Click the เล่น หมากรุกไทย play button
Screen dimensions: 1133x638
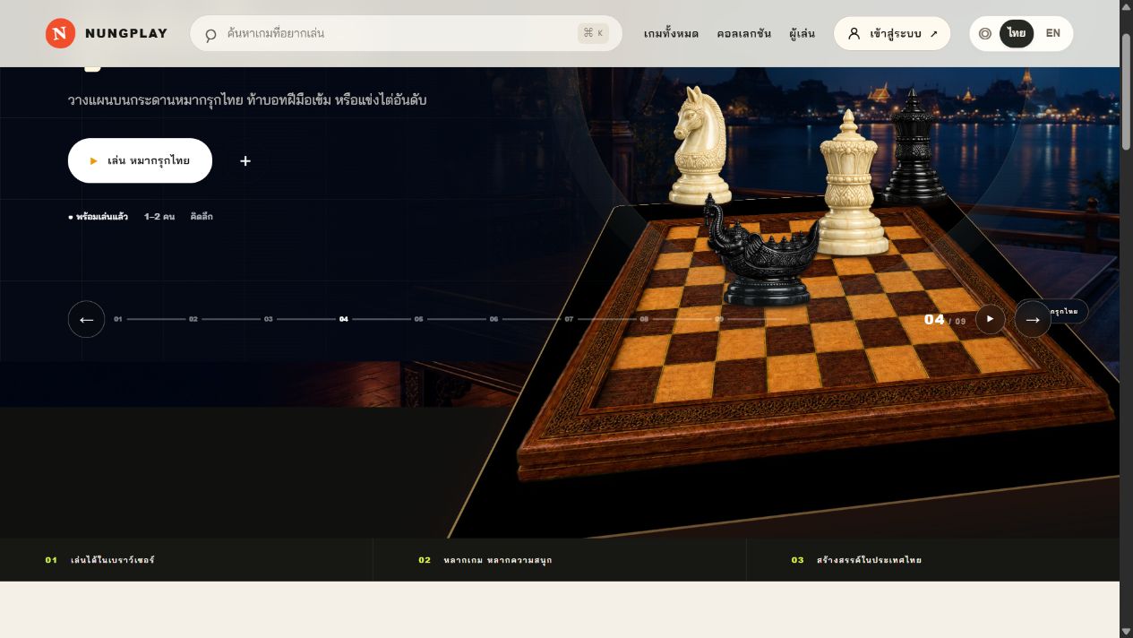point(140,160)
